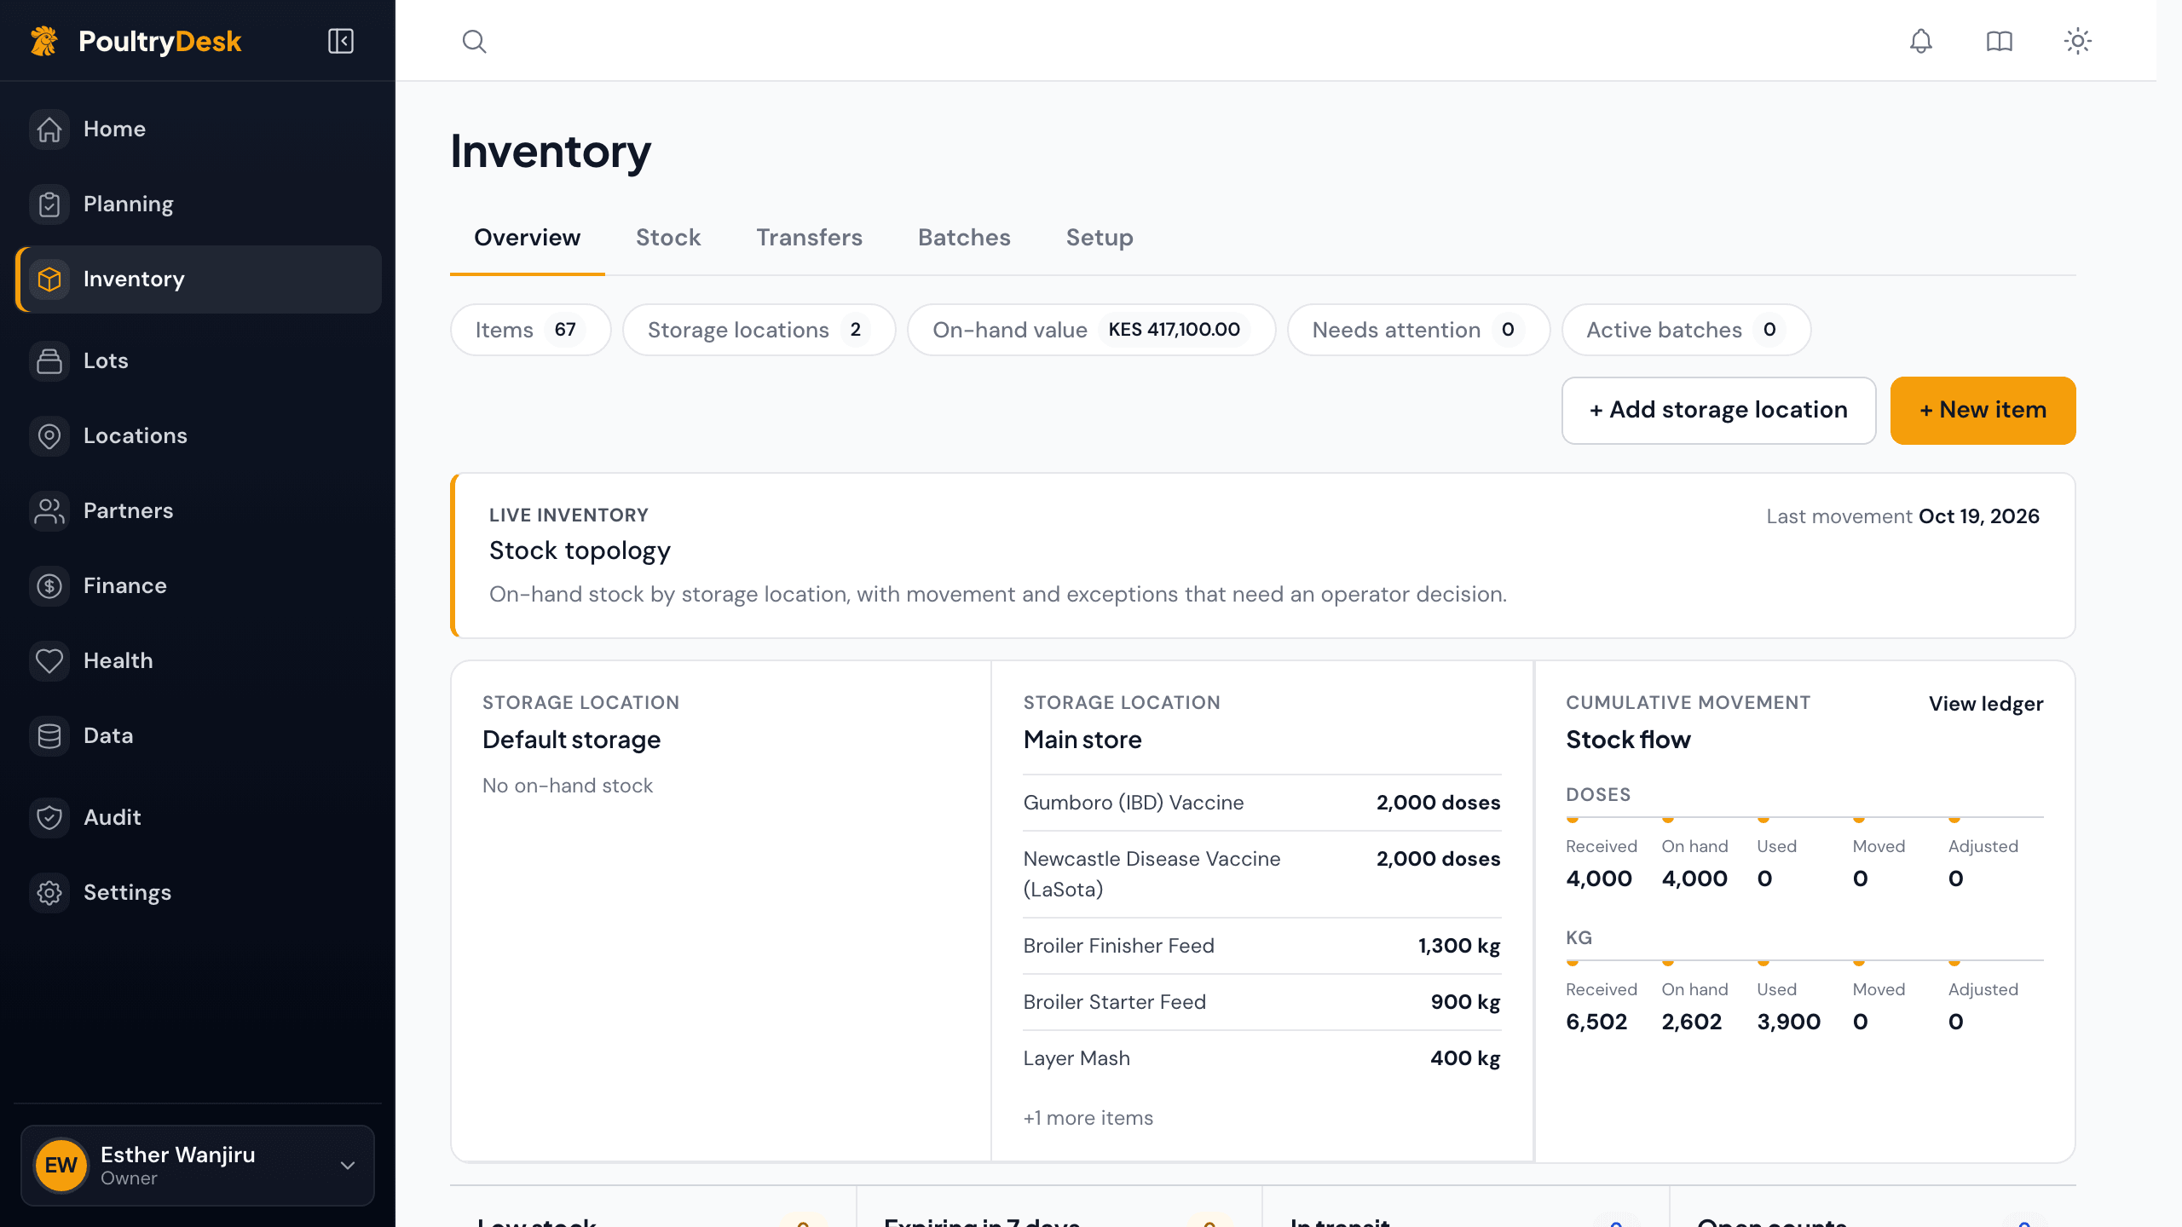The width and height of the screenshot is (2182, 1227).
Task: Click the EW user avatar
Action: coord(61,1165)
